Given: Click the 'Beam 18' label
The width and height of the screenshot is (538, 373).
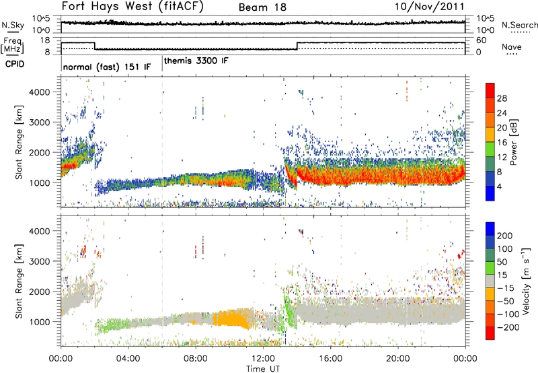Looking at the screenshot, I should [x=262, y=7].
